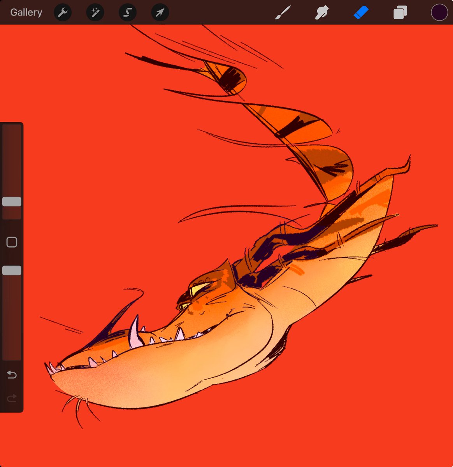Image resolution: width=453 pixels, height=467 pixels.
Task: Activate the Transform arrow tool
Action: point(160,12)
